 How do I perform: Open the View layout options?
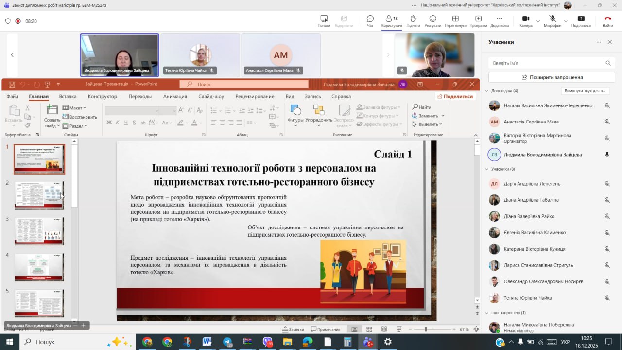(455, 21)
